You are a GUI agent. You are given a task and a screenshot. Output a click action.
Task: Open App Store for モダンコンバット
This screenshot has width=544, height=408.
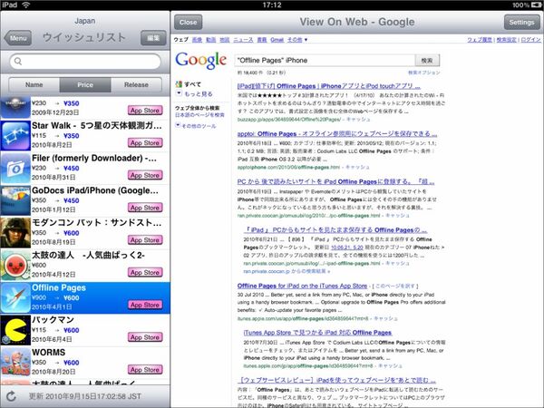click(x=145, y=239)
